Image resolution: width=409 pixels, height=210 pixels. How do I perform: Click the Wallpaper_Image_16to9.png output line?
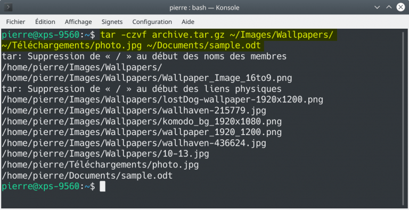tap(147, 78)
